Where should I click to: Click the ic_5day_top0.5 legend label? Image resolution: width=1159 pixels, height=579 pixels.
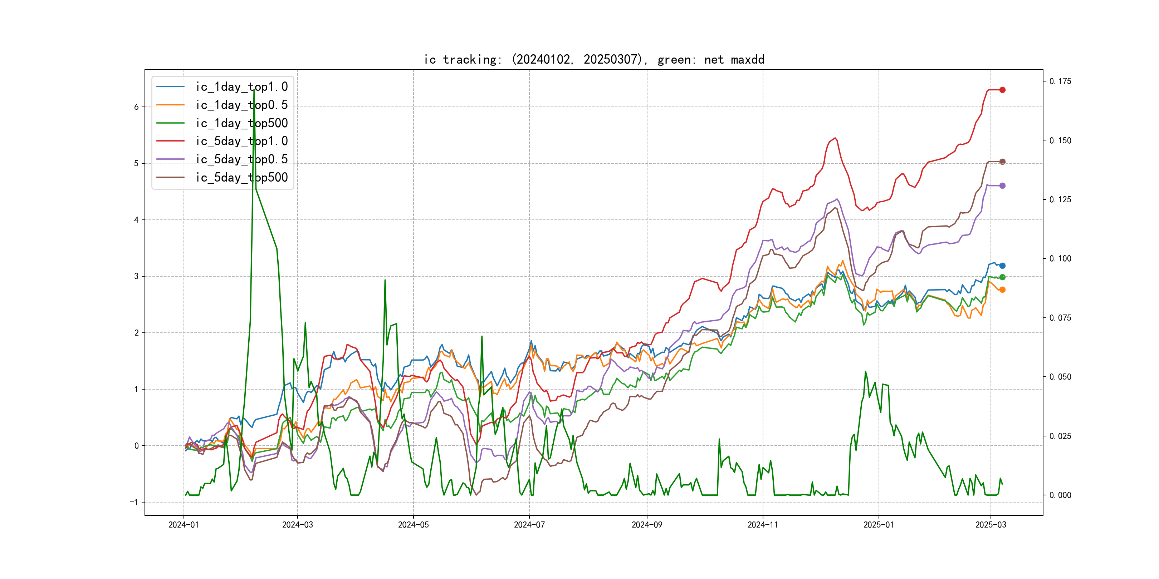point(241,159)
